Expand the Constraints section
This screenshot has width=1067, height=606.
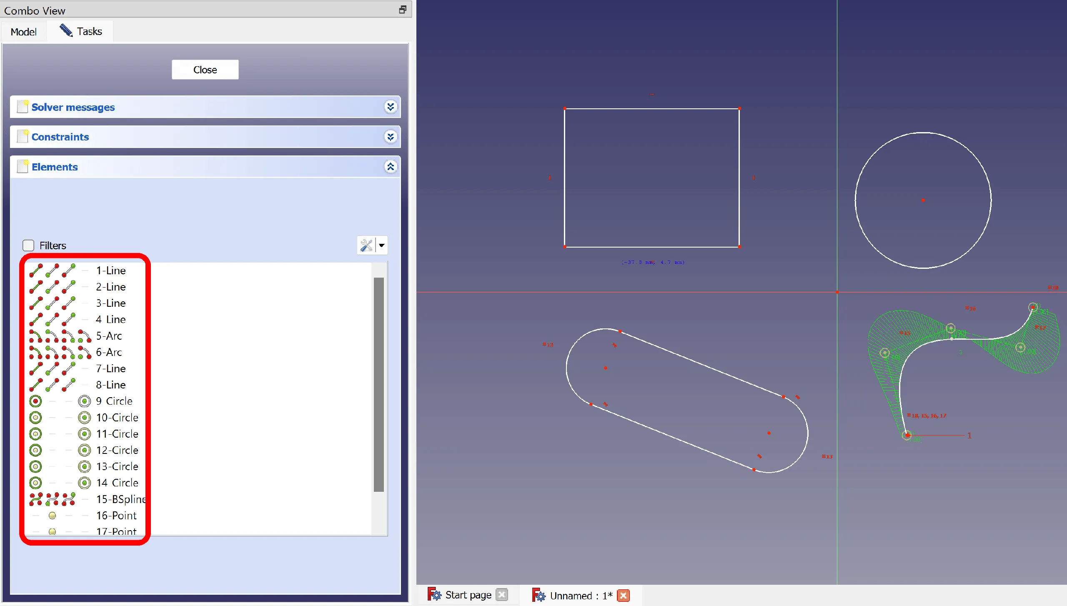[x=391, y=137]
